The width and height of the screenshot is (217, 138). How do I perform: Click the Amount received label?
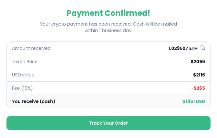31,48
